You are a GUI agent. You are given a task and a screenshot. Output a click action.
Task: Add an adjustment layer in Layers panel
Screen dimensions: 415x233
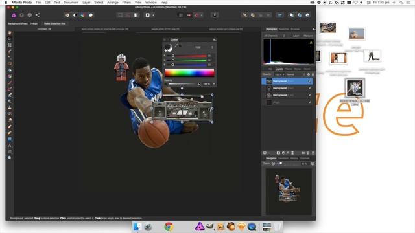click(x=283, y=153)
